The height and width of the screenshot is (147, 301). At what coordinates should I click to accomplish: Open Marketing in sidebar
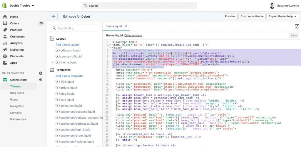17,50
